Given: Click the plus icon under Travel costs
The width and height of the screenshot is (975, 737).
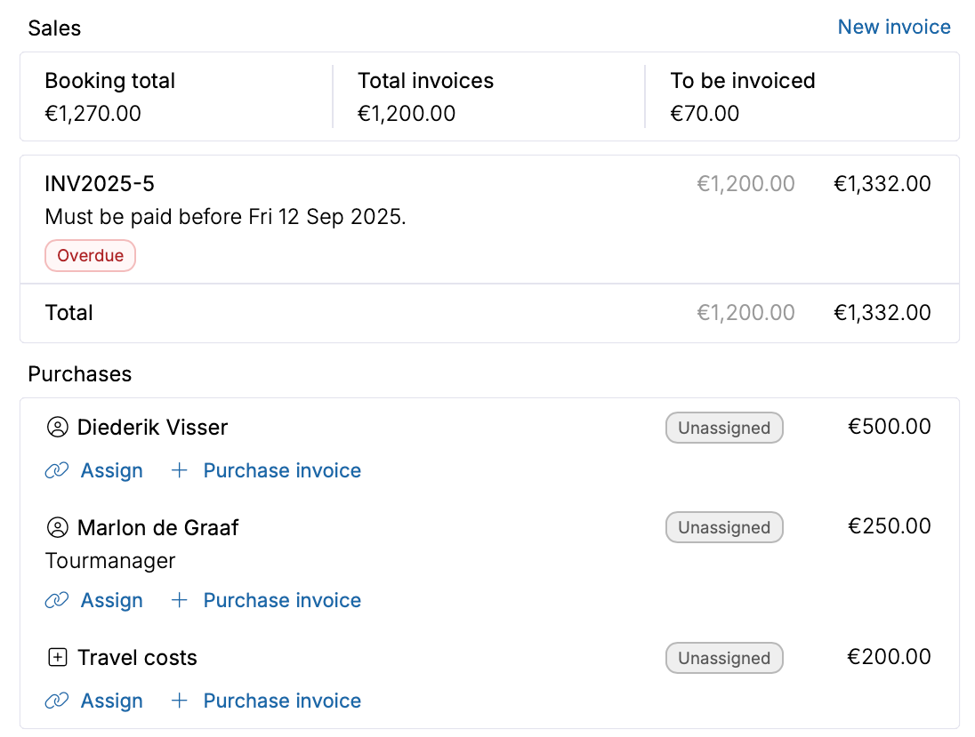Looking at the screenshot, I should click(180, 701).
